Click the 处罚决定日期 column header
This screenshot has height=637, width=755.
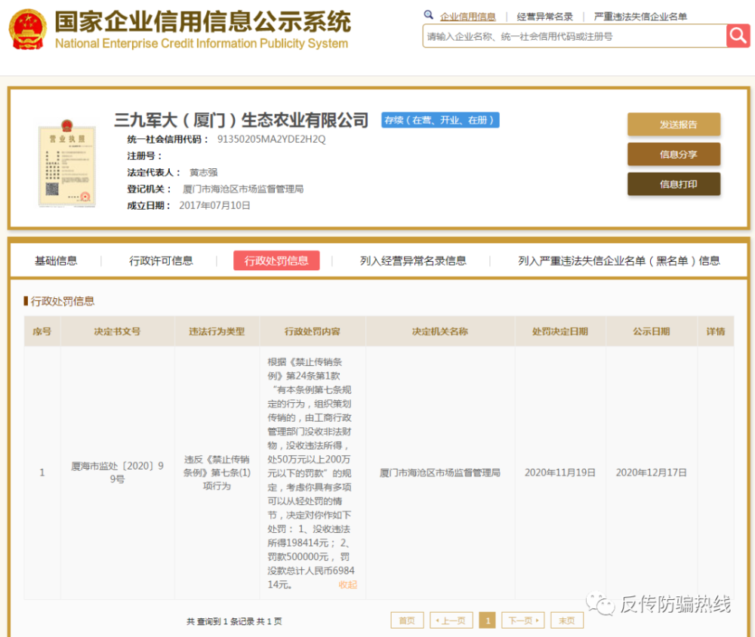[560, 331]
